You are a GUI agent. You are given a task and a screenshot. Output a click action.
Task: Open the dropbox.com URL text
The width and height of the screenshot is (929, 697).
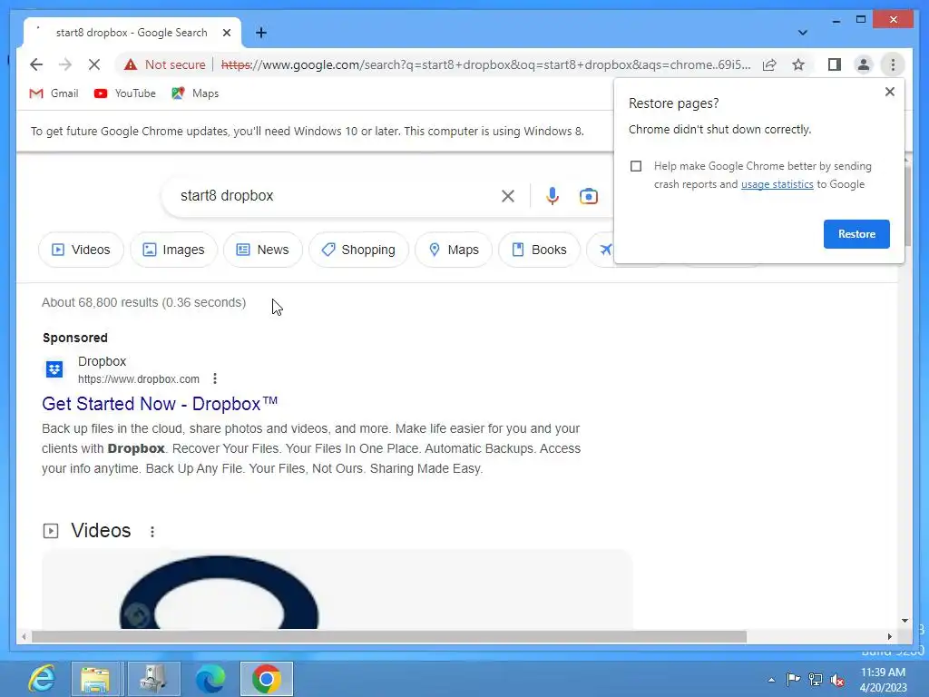pyautogui.click(x=139, y=379)
